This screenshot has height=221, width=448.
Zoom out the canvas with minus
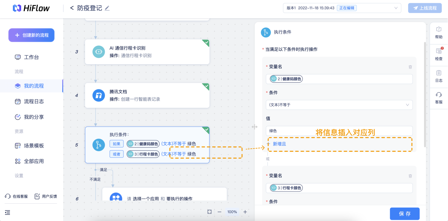click(219, 212)
